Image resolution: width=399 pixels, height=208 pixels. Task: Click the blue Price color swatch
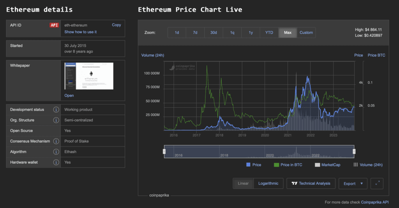(x=248, y=165)
